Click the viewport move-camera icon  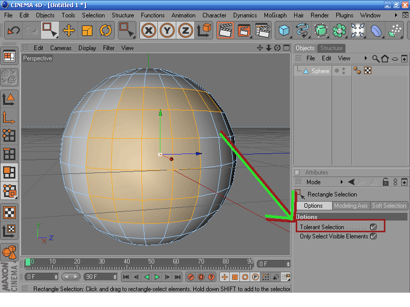[260, 48]
